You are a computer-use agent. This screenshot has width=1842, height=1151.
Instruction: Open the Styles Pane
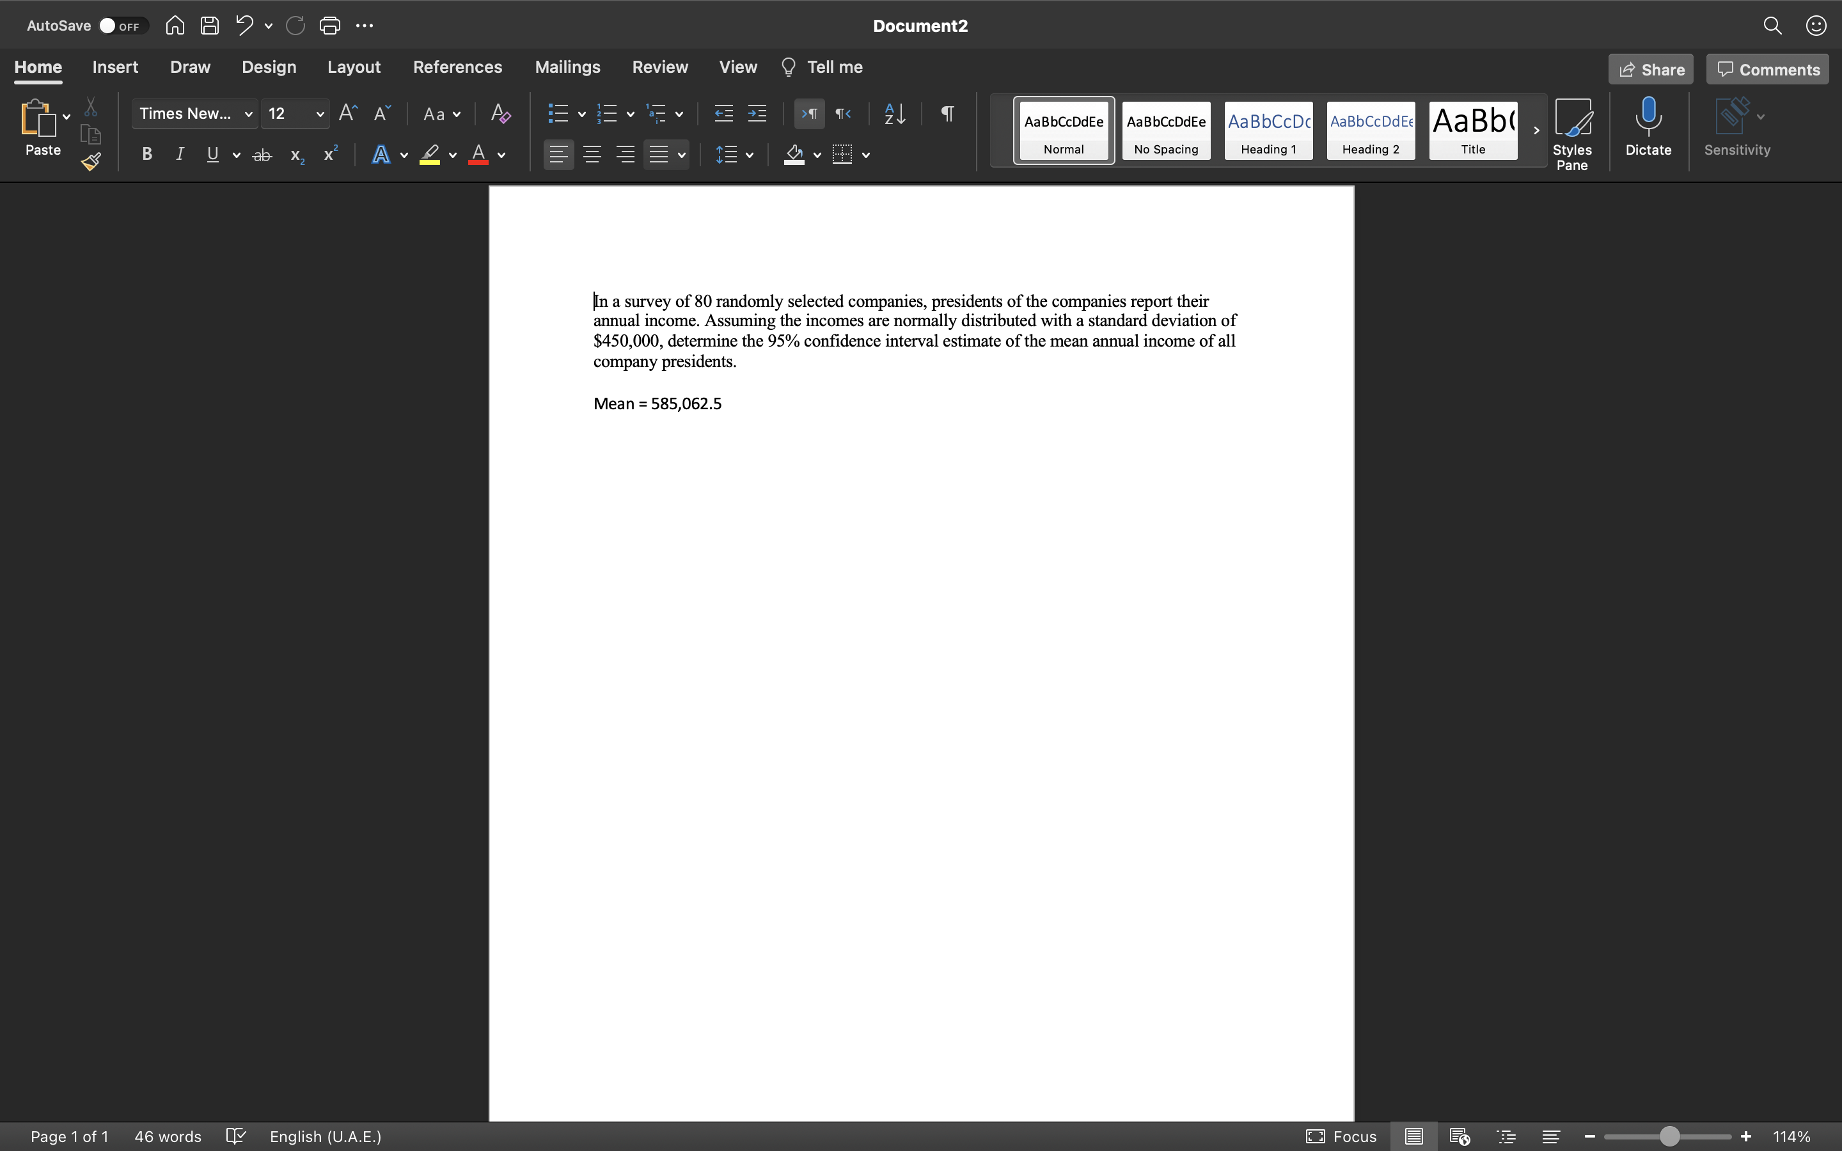[1572, 134]
